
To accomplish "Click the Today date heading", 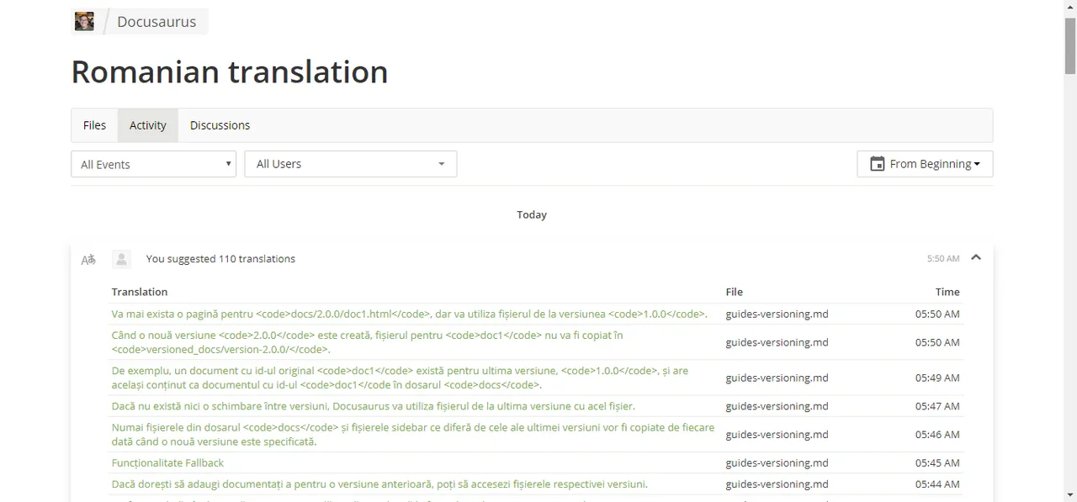I will [532, 214].
